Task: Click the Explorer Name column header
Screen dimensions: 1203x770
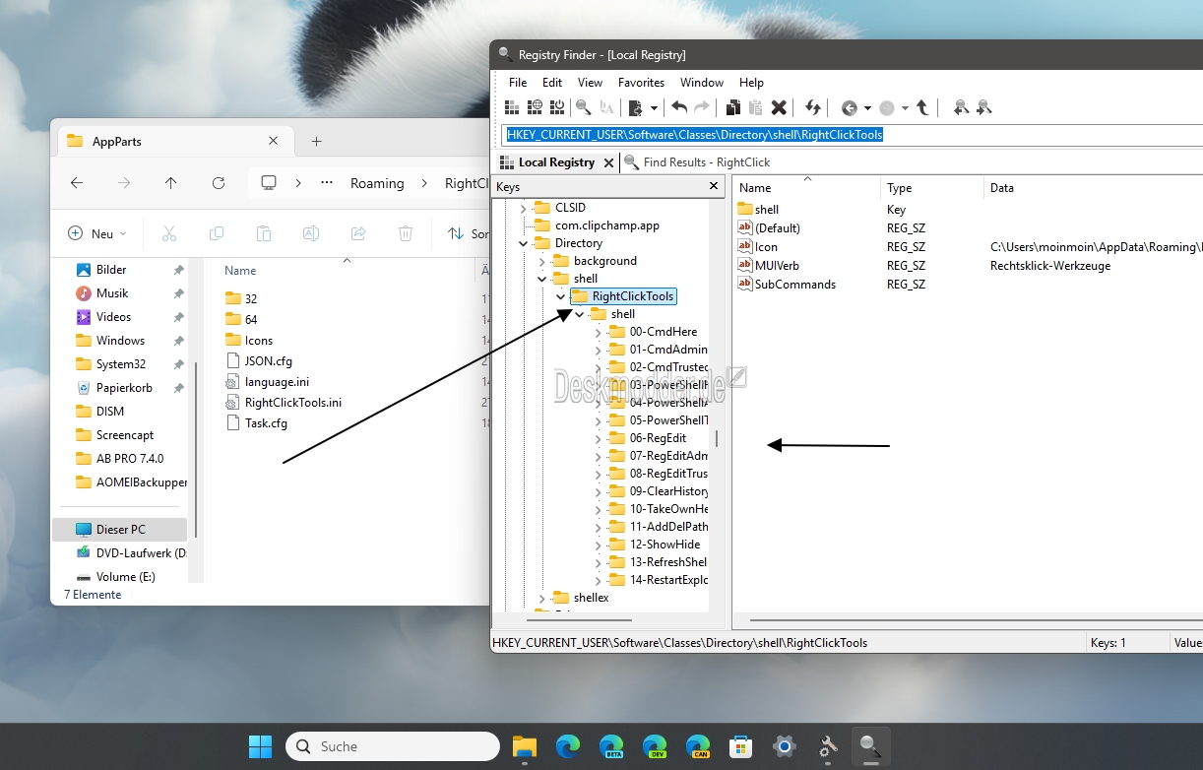Action: [240, 270]
